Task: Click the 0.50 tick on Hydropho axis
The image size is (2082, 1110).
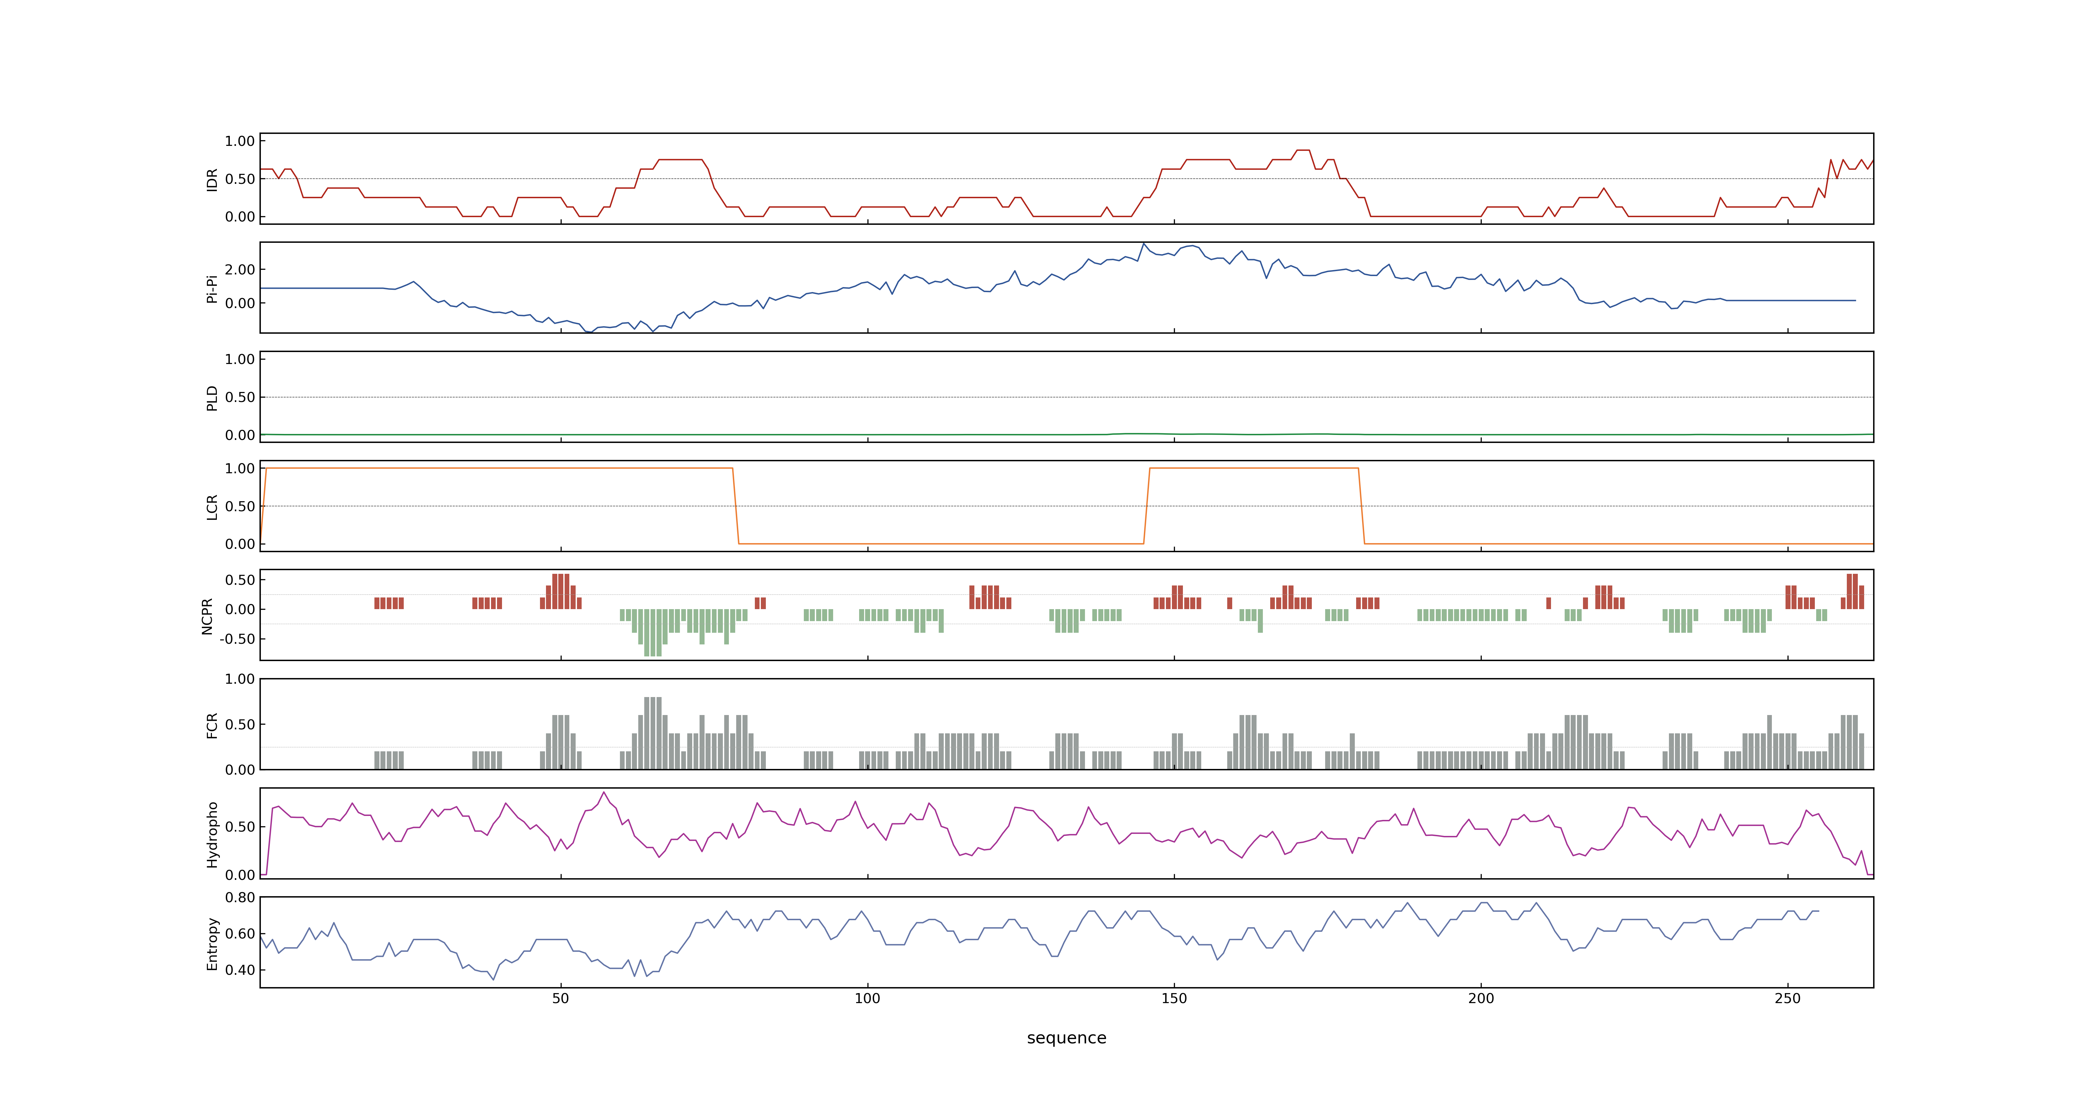Action: tap(240, 827)
